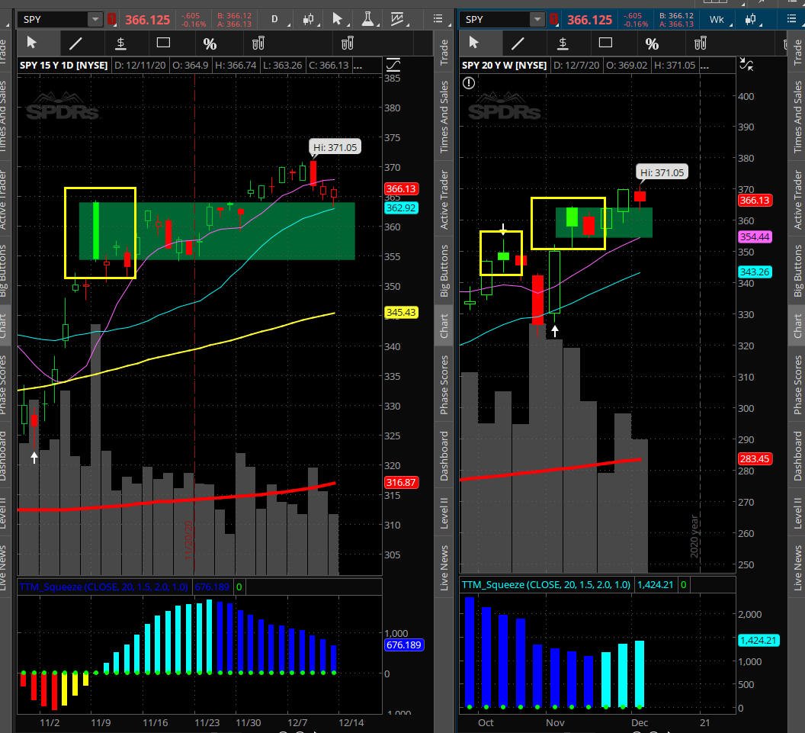Select the trendline drawing tool in left chart
This screenshot has height=733, width=805.
[x=76, y=43]
